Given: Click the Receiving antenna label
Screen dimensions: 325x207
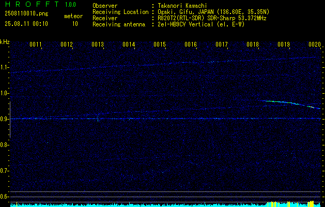Looking at the screenshot, I should point(119,24).
